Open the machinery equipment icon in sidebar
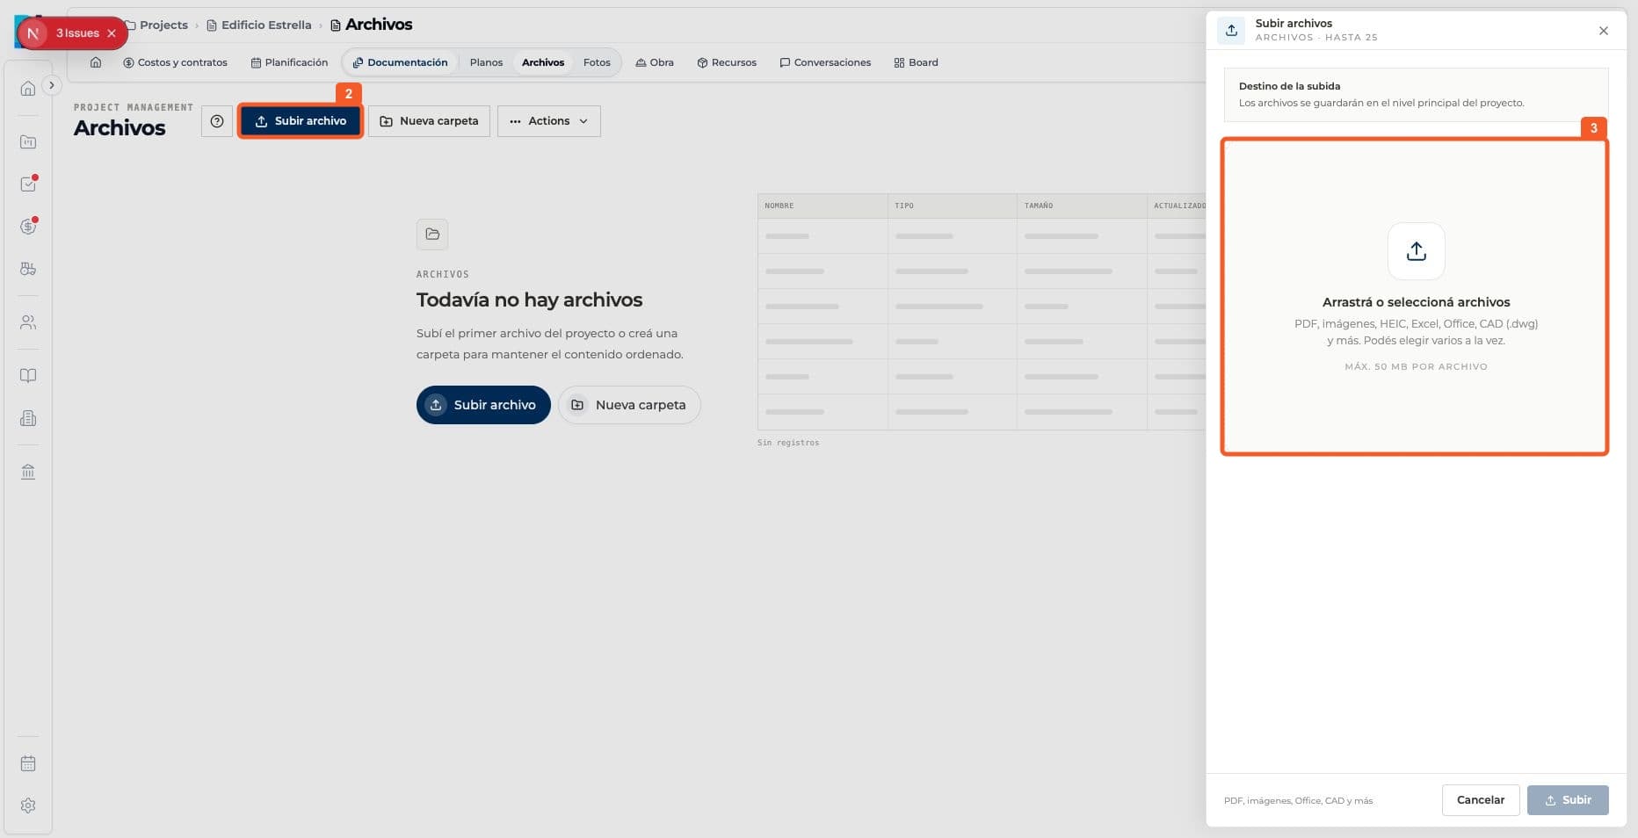This screenshot has height=838, width=1638. coord(28,269)
